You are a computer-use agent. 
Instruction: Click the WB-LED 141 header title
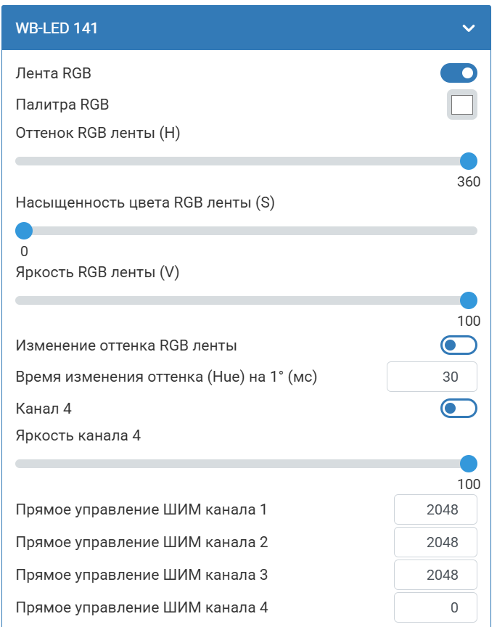57,28
